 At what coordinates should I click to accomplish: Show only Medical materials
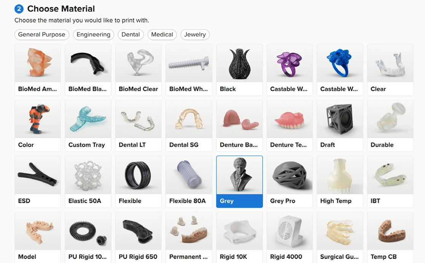coord(162,35)
